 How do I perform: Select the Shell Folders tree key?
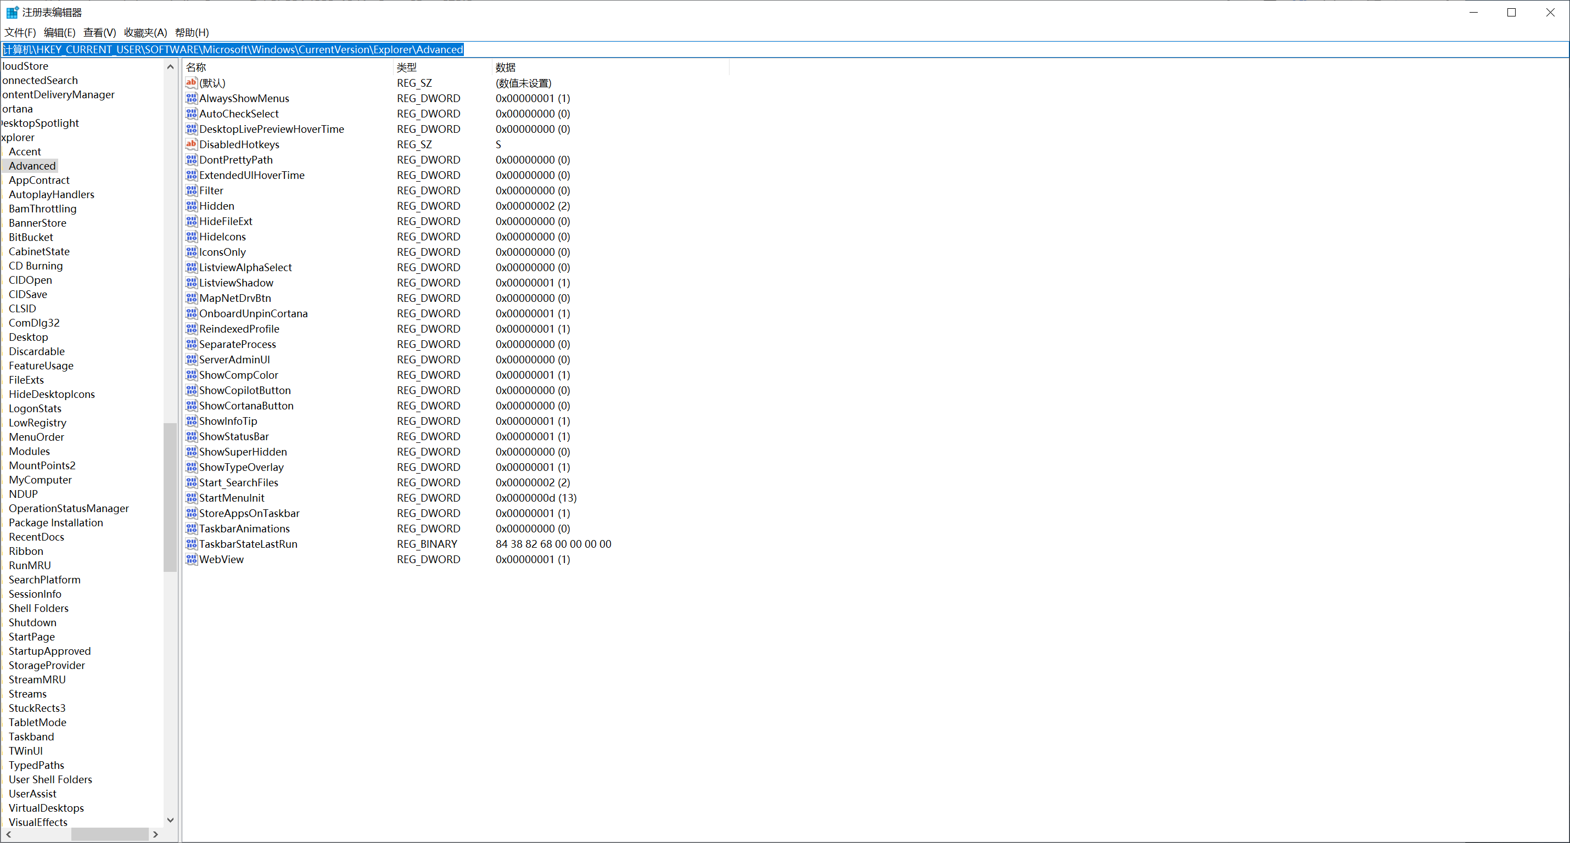click(x=38, y=608)
